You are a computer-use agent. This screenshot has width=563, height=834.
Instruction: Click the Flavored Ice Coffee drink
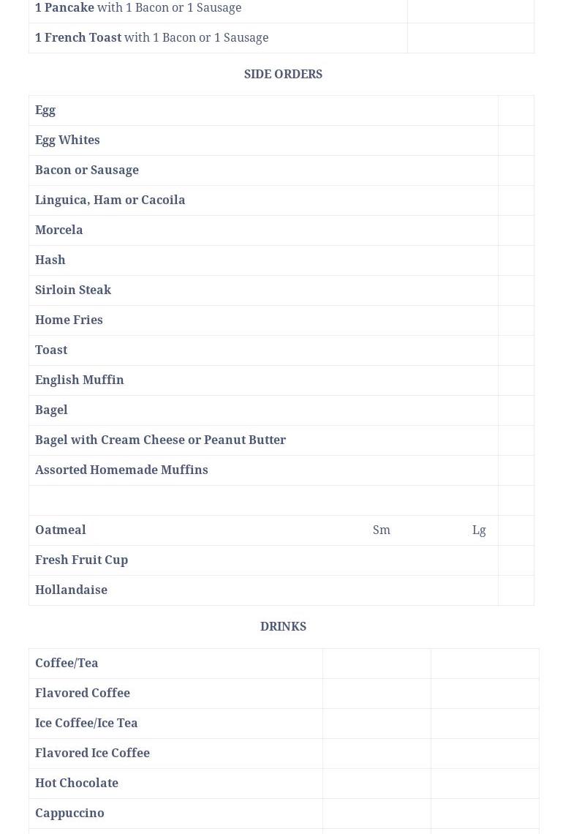pos(92,753)
